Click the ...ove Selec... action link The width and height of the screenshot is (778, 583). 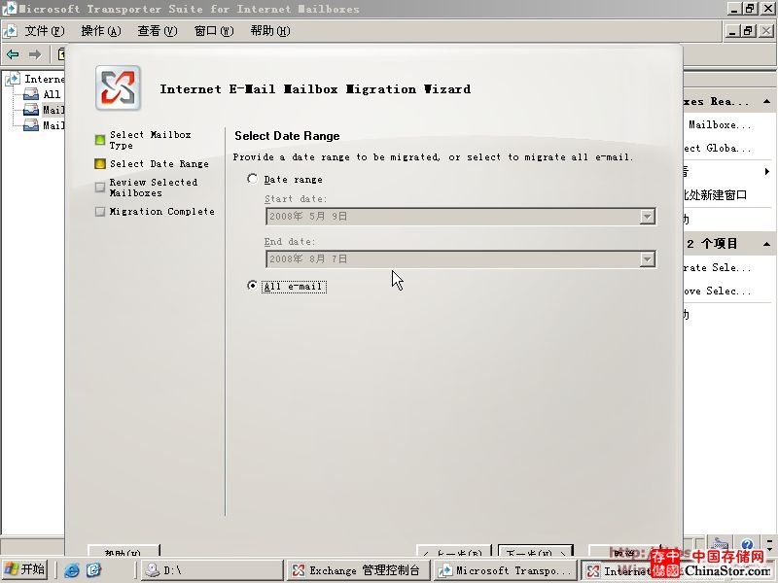tap(718, 291)
